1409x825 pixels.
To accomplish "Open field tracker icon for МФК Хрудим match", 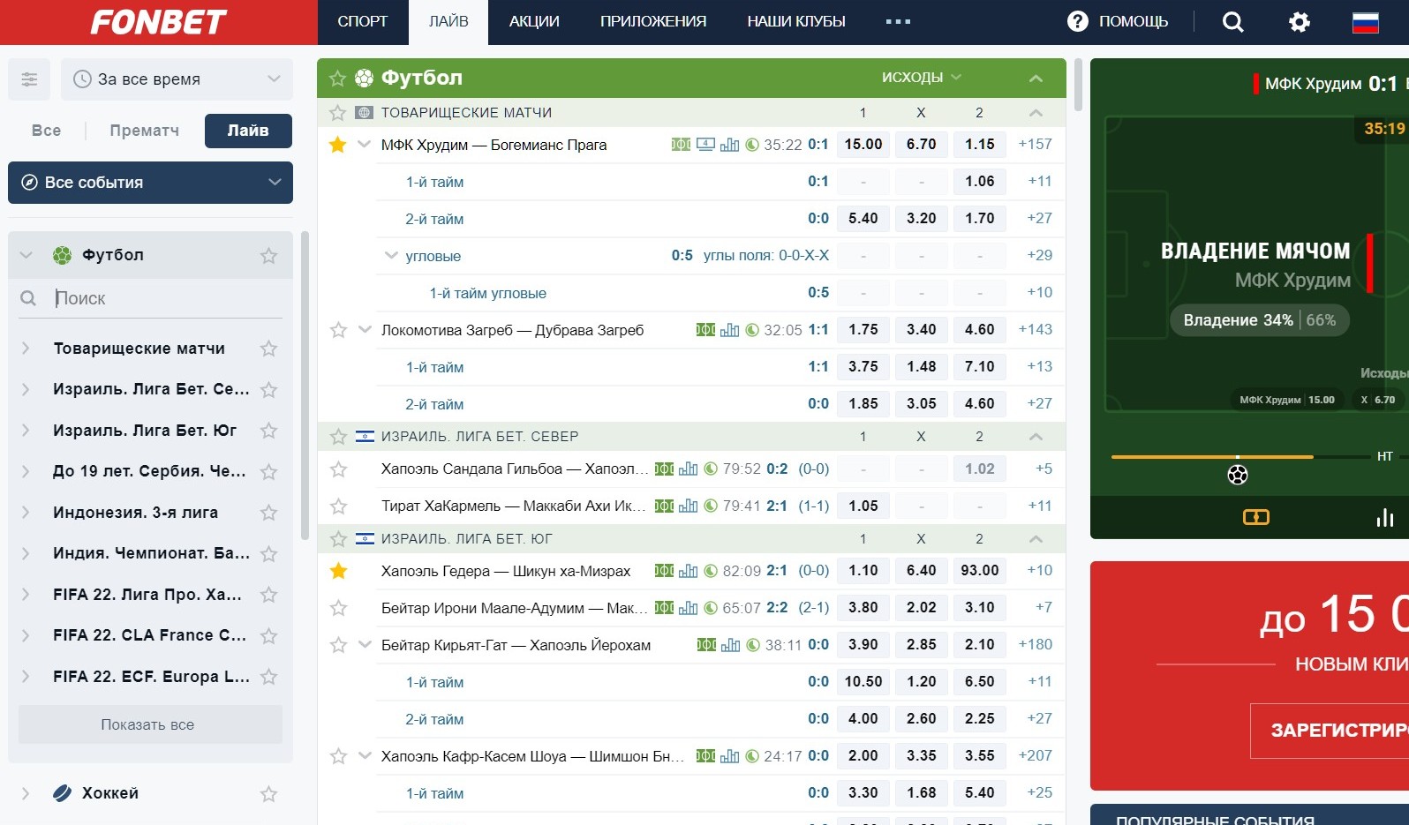I will pos(681,145).
